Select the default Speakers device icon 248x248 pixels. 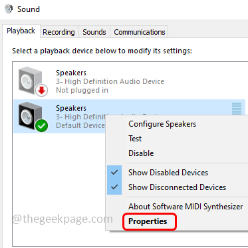[x=31, y=115]
